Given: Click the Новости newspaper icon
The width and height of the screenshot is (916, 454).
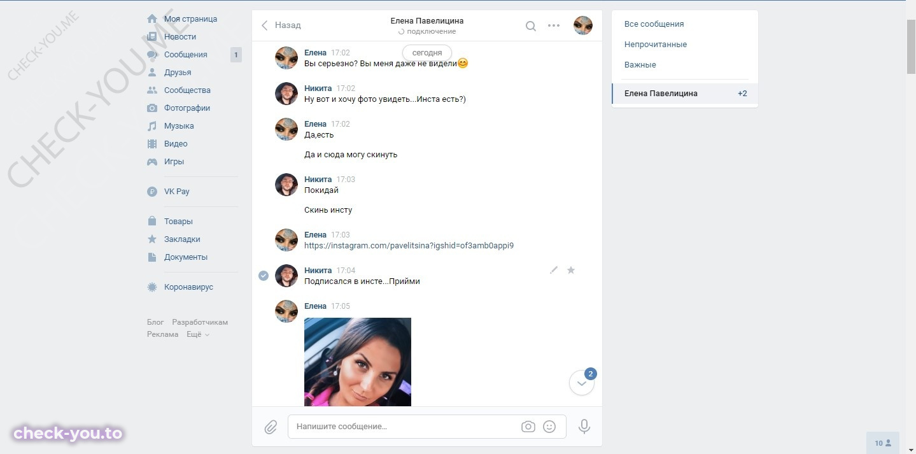Looking at the screenshot, I should [x=152, y=37].
